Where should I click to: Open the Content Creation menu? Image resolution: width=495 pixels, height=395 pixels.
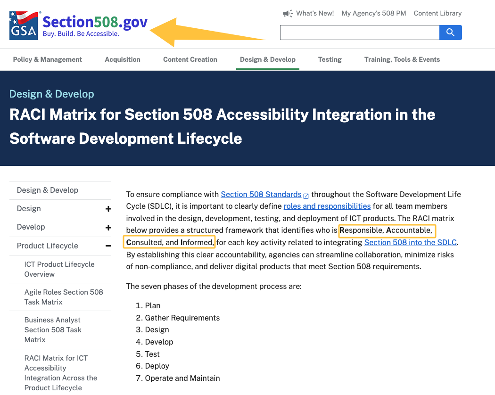190,59
